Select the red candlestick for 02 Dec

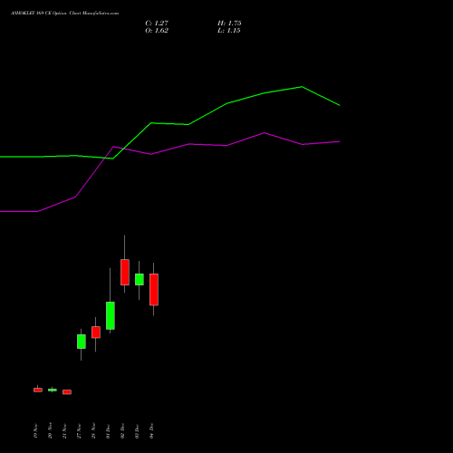(125, 272)
